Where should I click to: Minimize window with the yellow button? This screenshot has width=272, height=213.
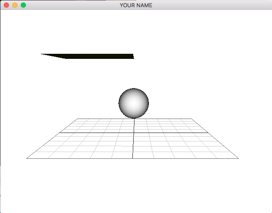pos(15,5)
